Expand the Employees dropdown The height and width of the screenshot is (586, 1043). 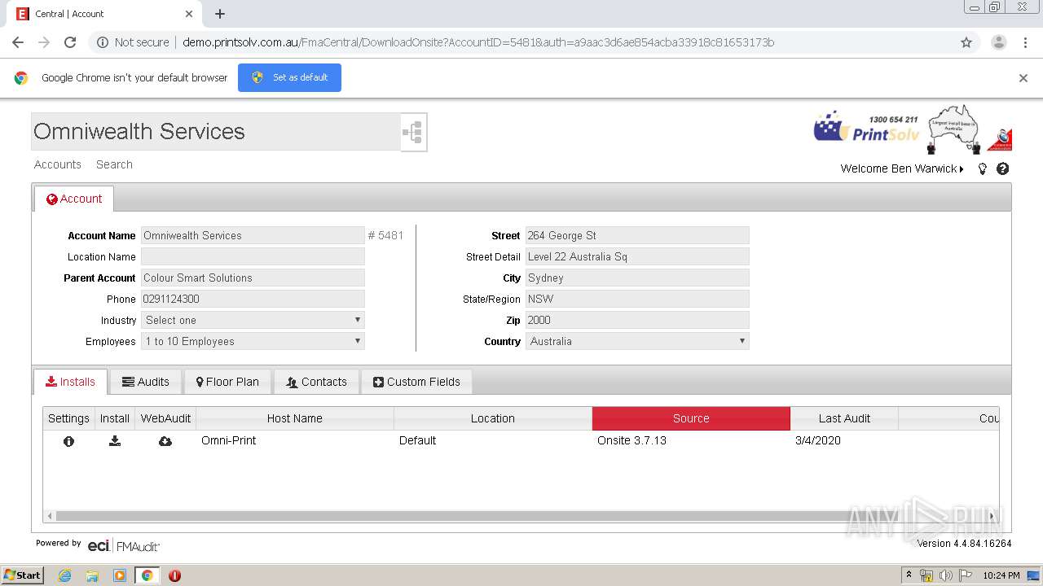253,341
